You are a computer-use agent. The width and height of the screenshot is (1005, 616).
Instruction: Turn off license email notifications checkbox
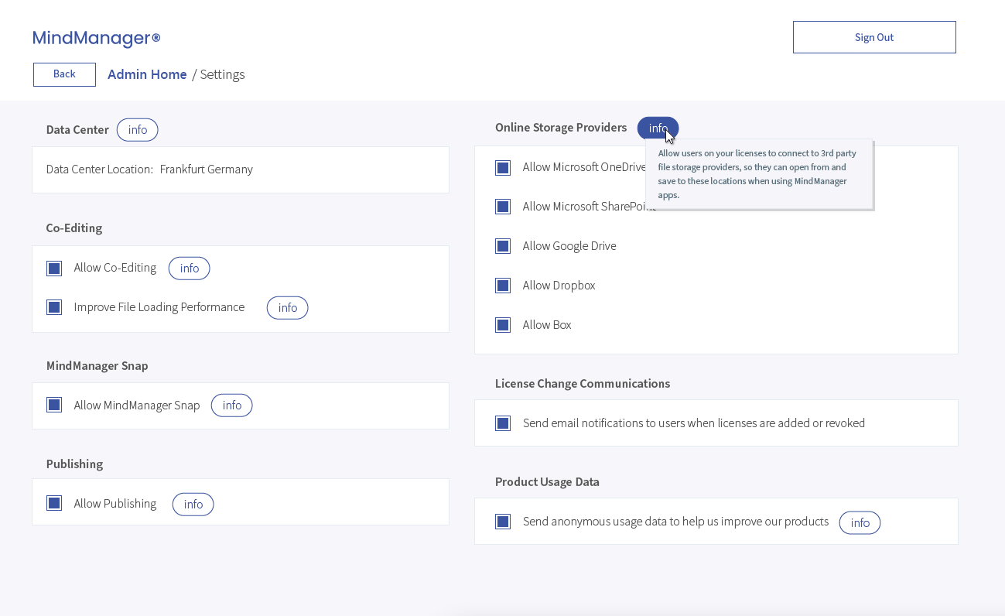[x=503, y=424]
